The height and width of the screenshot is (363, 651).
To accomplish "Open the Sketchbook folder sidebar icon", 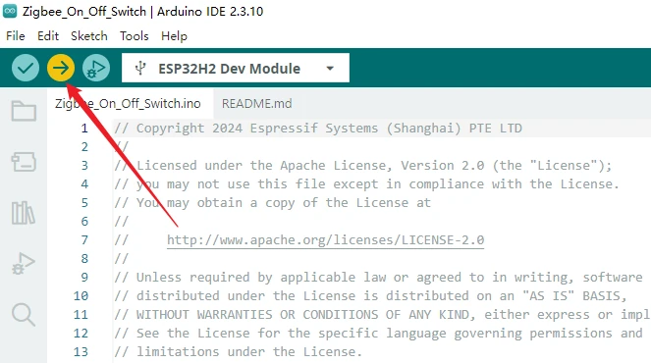I will [24, 111].
